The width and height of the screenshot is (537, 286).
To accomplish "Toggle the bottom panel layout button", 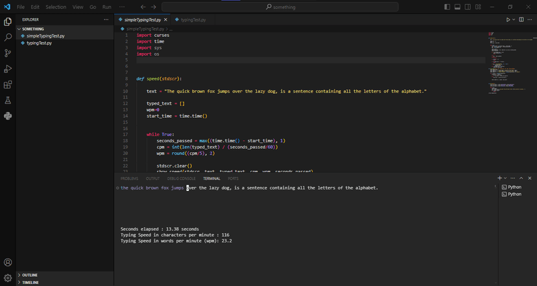I will [457, 7].
